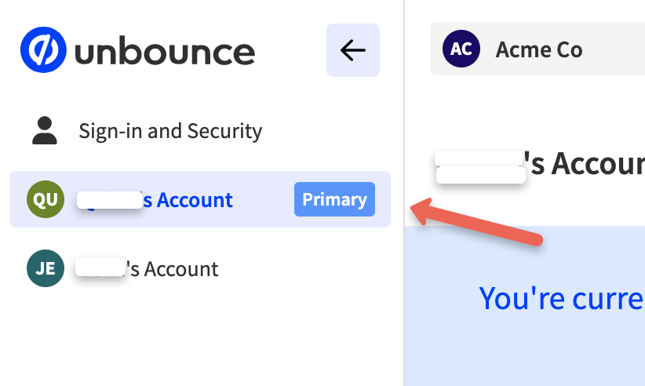
Task: Click the red annotation arrow
Action: (x=476, y=221)
